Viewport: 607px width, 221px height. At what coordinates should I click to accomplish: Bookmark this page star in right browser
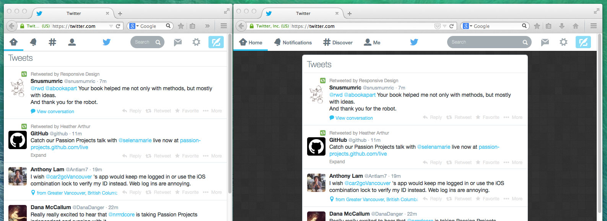[x=537, y=26]
